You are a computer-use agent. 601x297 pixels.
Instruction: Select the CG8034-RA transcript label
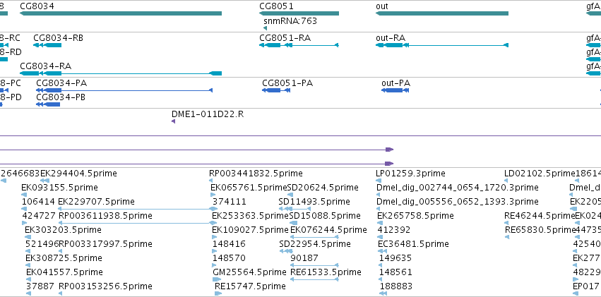coord(46,66)
